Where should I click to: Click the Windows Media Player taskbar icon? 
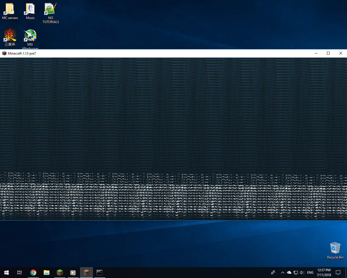[x=73, y=273]
